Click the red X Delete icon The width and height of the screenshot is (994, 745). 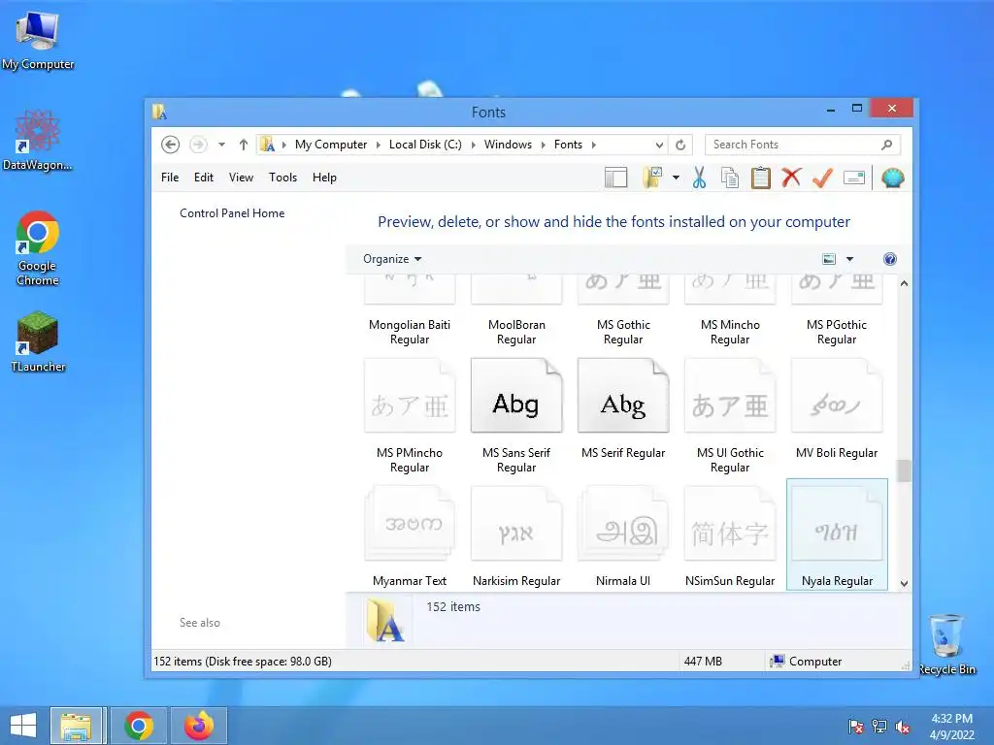[791, 178]
